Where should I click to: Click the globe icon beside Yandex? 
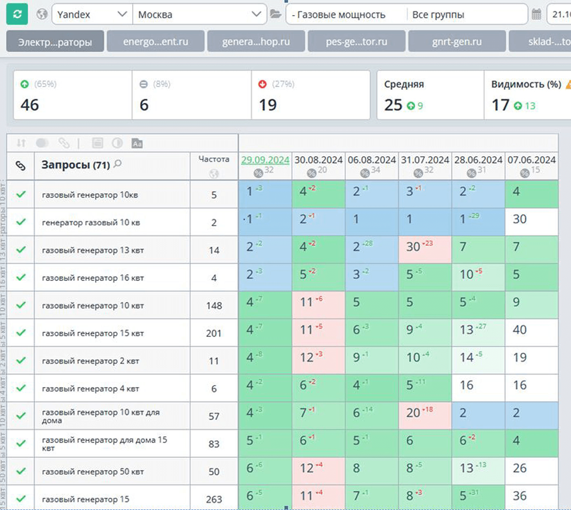click(x=42, y=14)
